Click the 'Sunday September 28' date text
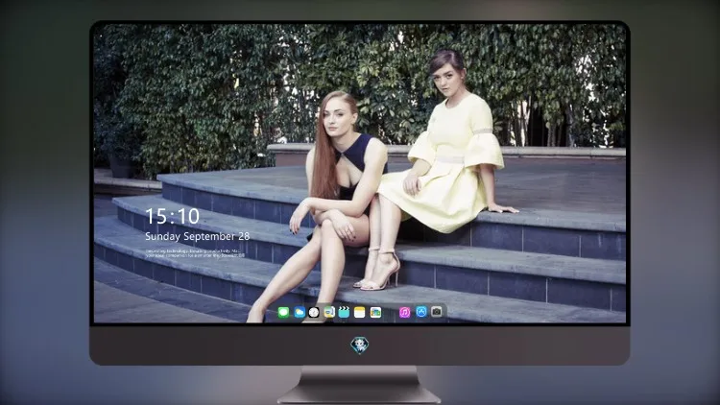This screenshot has width=720, height=405. (198, 236)
